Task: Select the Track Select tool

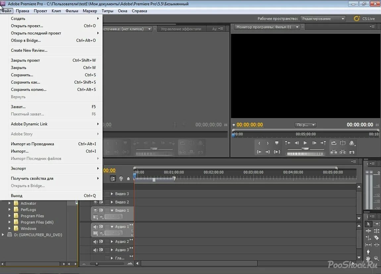Action: point(377,224)
